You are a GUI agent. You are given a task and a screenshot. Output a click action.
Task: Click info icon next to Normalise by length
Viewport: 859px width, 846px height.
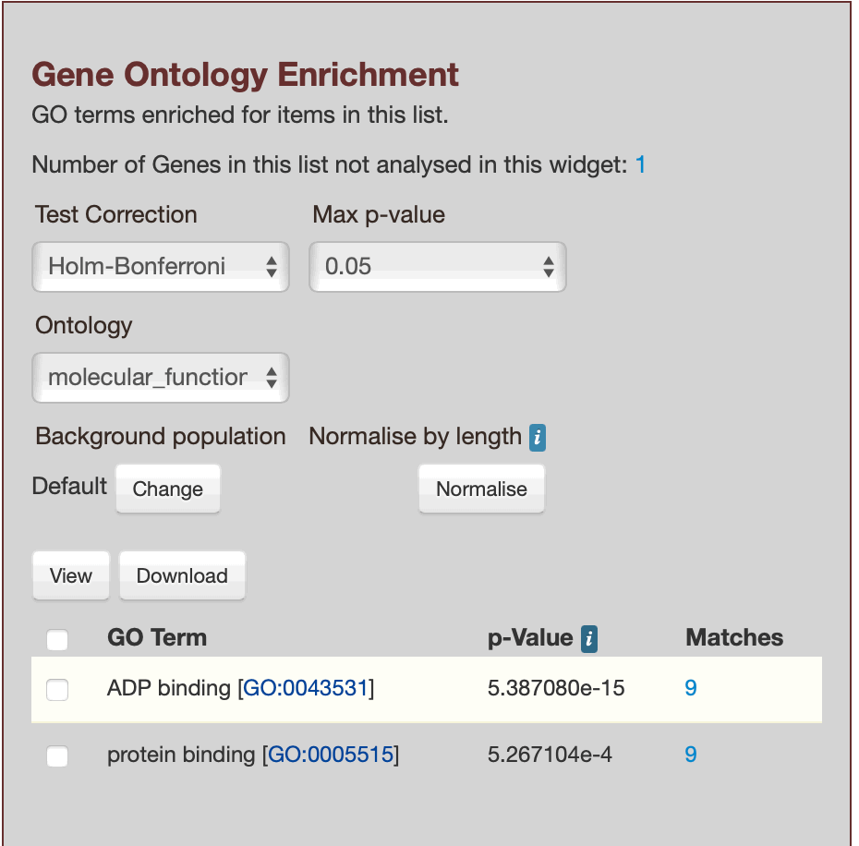(538, 438)
